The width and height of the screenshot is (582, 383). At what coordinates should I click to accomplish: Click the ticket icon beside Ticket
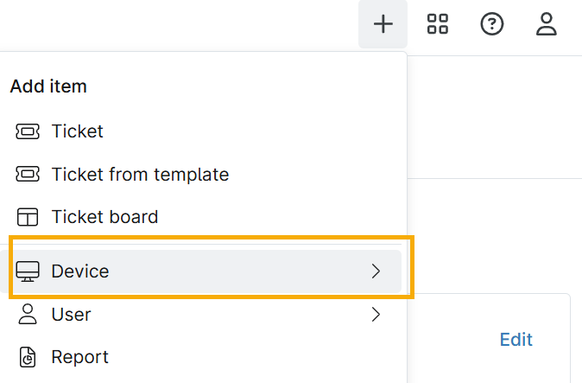(x=28, y=131)
